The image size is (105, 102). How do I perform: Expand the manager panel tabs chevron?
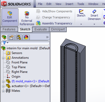point(47,37)
